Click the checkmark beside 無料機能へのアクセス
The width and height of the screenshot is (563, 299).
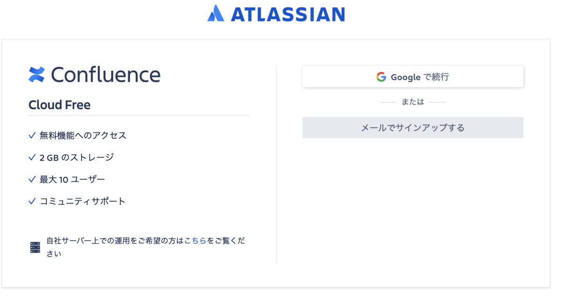pyautogui.click(x=31, y=135)
